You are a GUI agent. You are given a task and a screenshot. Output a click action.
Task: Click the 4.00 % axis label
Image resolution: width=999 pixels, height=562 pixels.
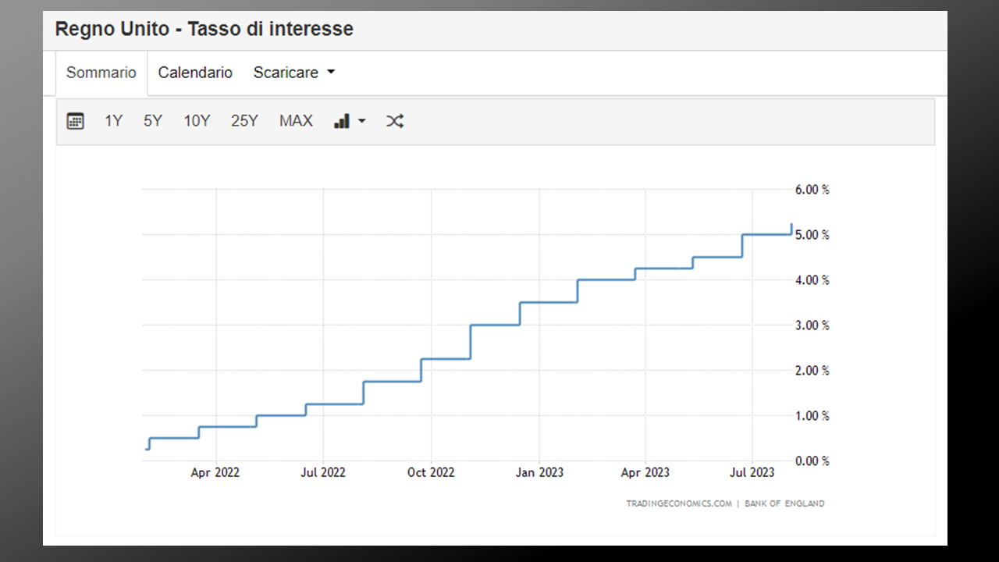812,280
